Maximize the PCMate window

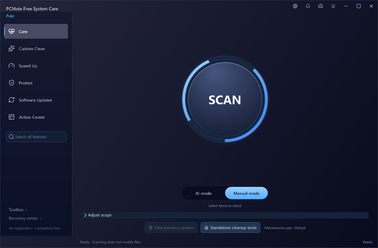click(359, 6)
